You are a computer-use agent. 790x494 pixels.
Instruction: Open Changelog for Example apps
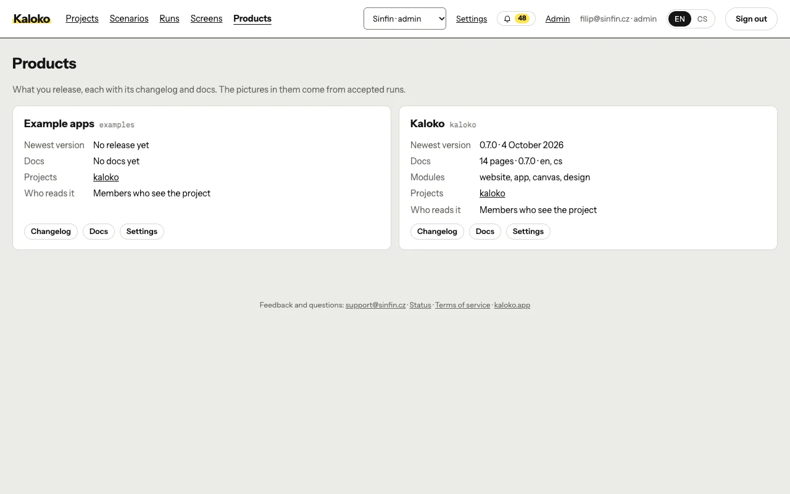[51, 232]
